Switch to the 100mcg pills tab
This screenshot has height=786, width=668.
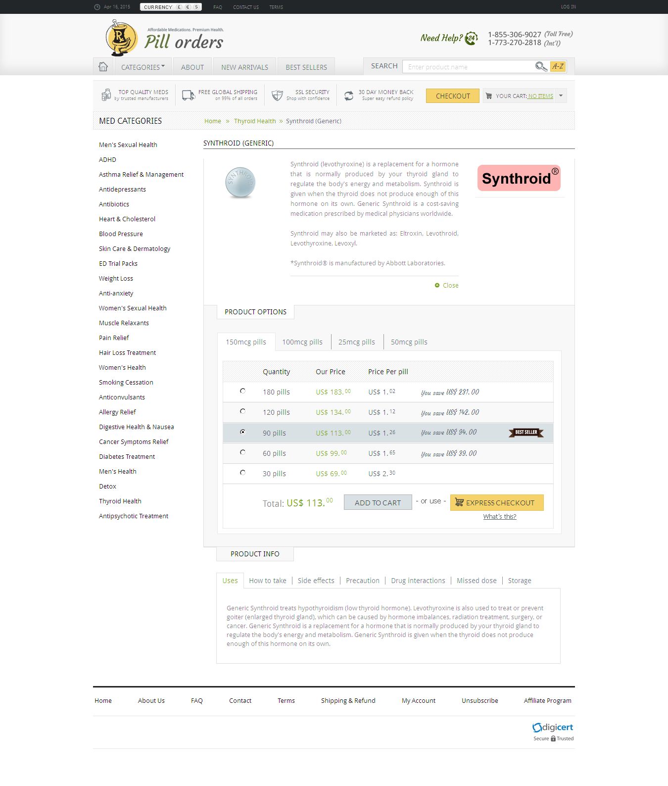[x=302, y=342]
